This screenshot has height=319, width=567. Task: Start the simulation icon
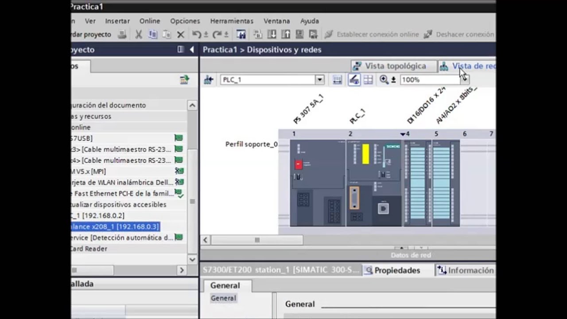click(299, 34)
